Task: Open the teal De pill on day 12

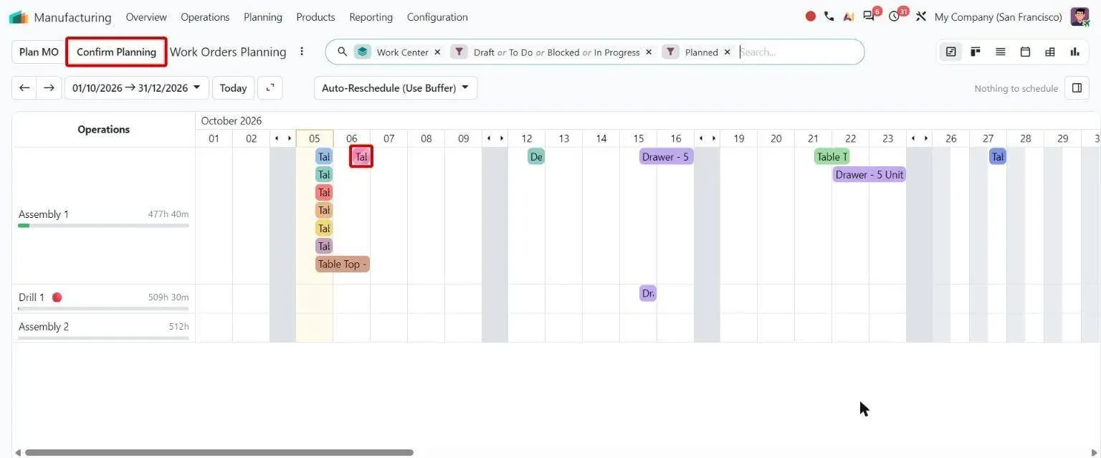Action: pyautogui.click(x=536, y=156)
